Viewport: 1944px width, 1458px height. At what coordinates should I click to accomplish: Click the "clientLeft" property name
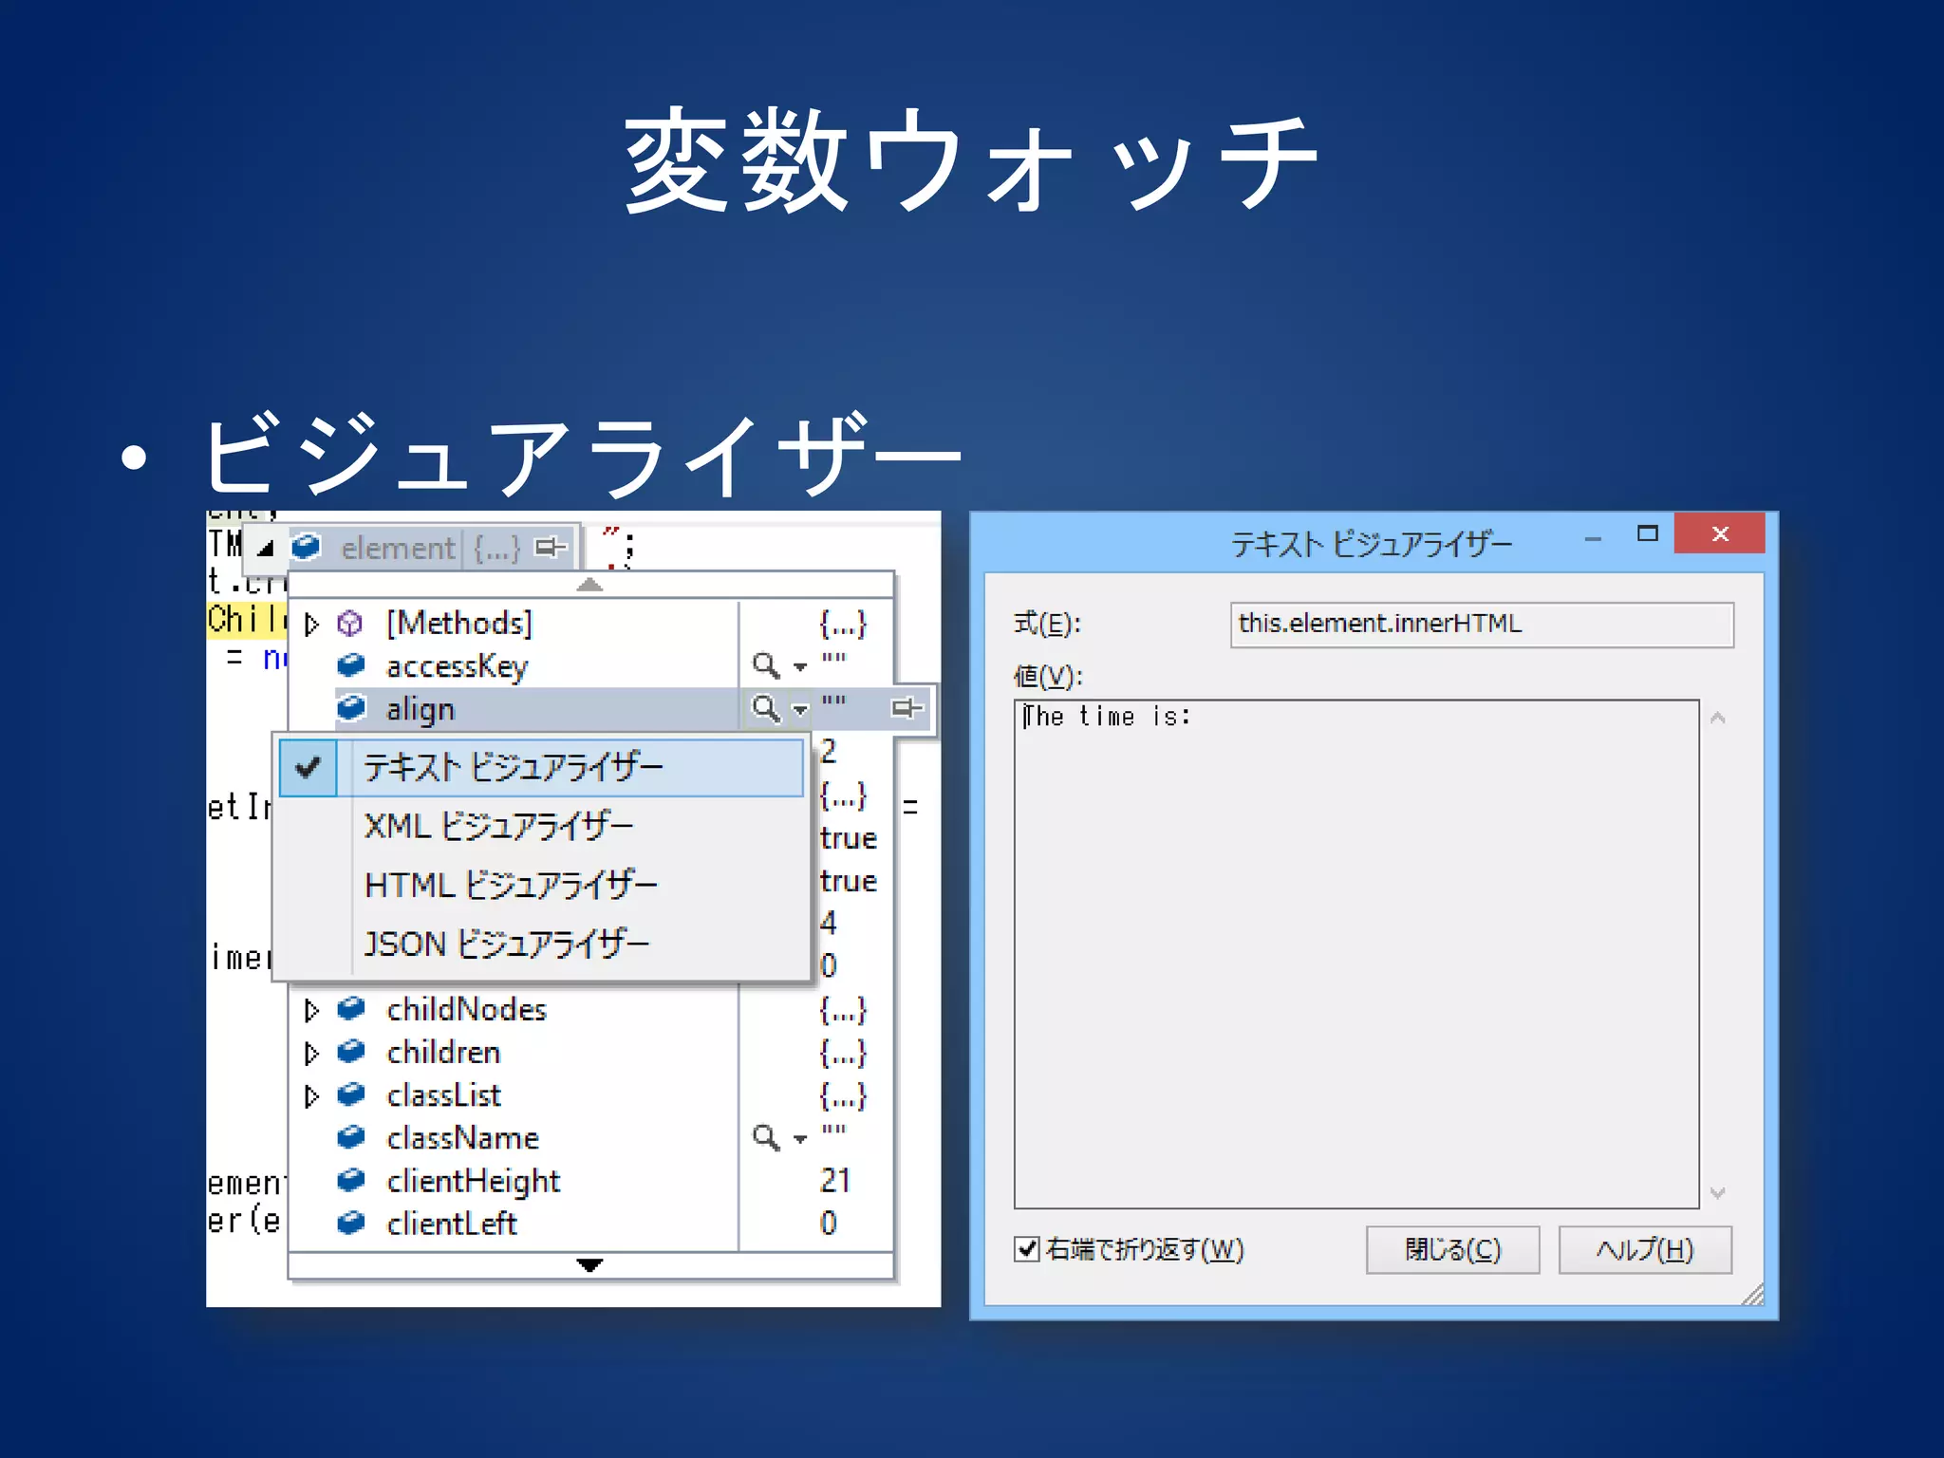(x=452, y=1224)
